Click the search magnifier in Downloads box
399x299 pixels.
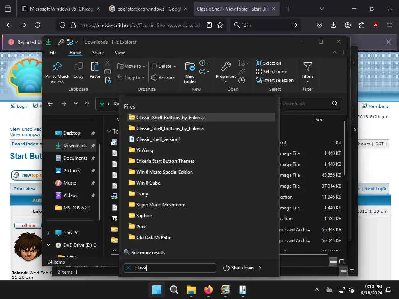335,104
